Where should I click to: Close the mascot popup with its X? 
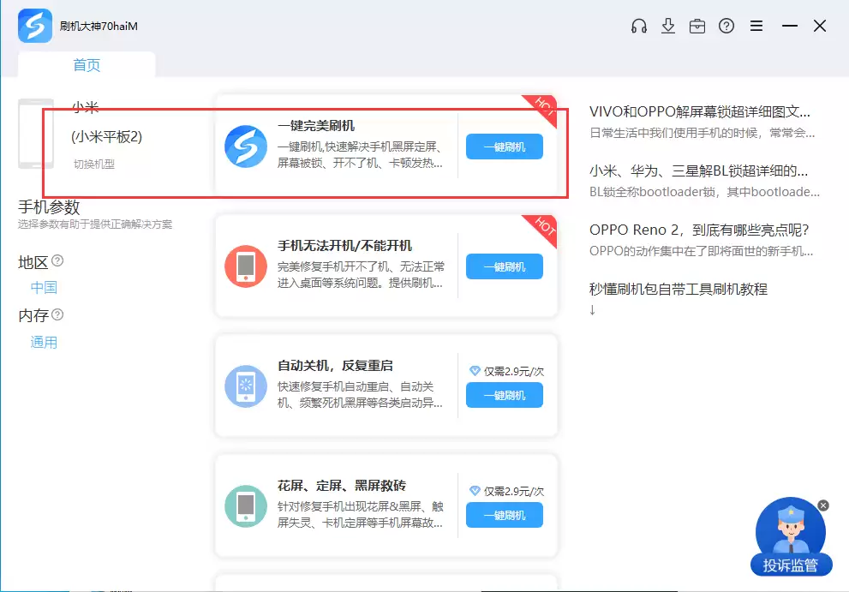823,505
